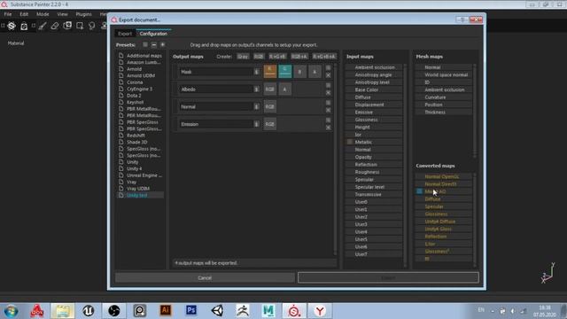Click Base Color in Input maps list
567x319 pixels.
[374, 89]
